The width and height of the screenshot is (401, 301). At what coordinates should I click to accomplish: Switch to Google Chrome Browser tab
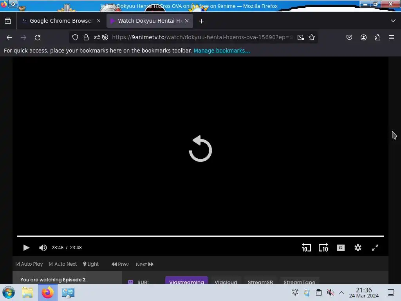click(61, 21)
